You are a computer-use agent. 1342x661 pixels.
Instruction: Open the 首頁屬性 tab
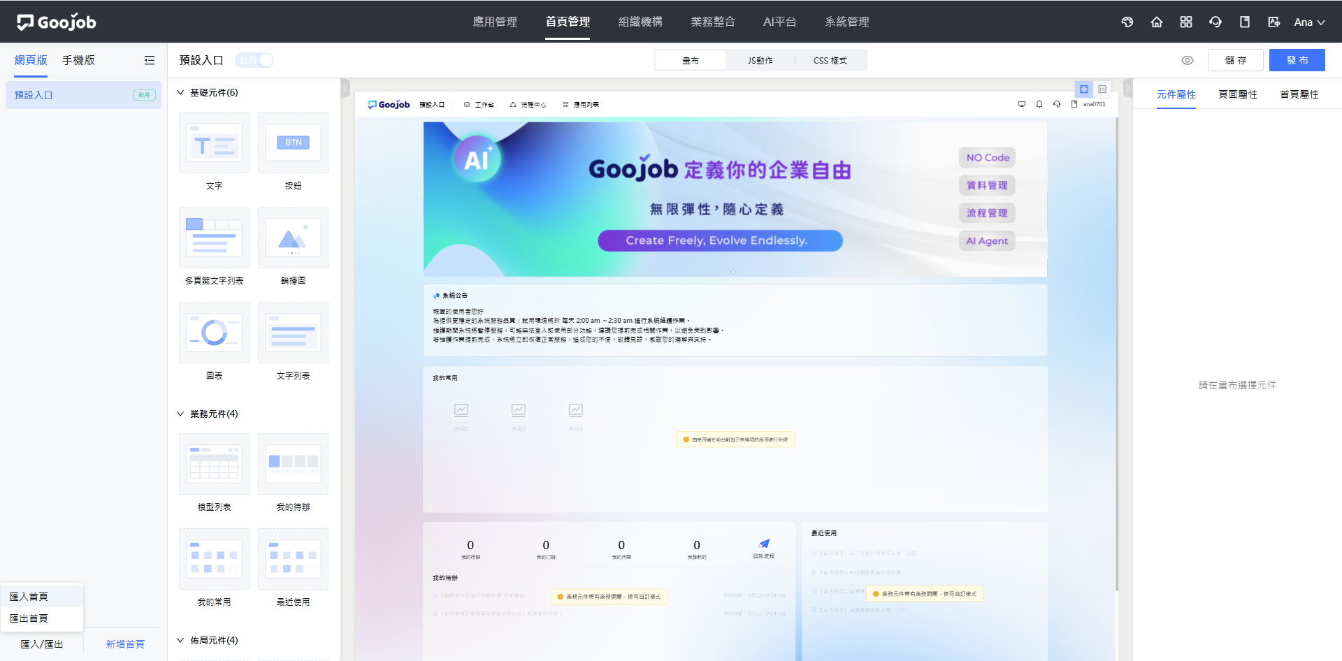click(x=1299, y=94)
